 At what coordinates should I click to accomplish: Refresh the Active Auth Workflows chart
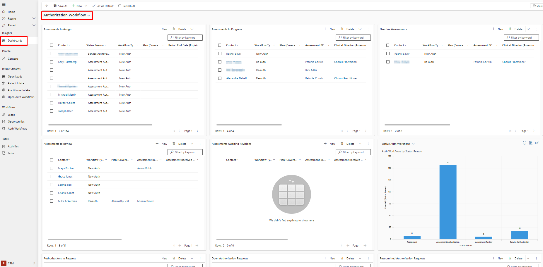tap(524, 143)
